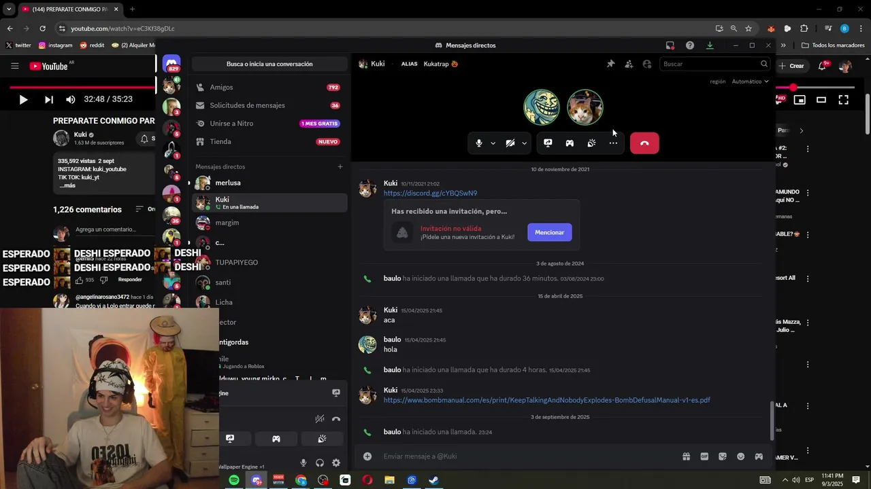Open Discord user settings gear
The width and height of the screenshot is (871, 489).
[x=336, y=463]
